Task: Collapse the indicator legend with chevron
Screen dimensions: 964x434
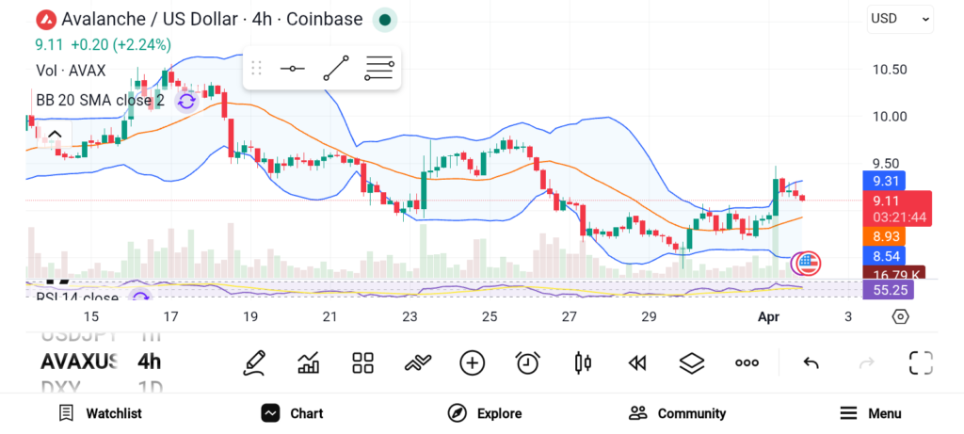Action: click(55, 135)
